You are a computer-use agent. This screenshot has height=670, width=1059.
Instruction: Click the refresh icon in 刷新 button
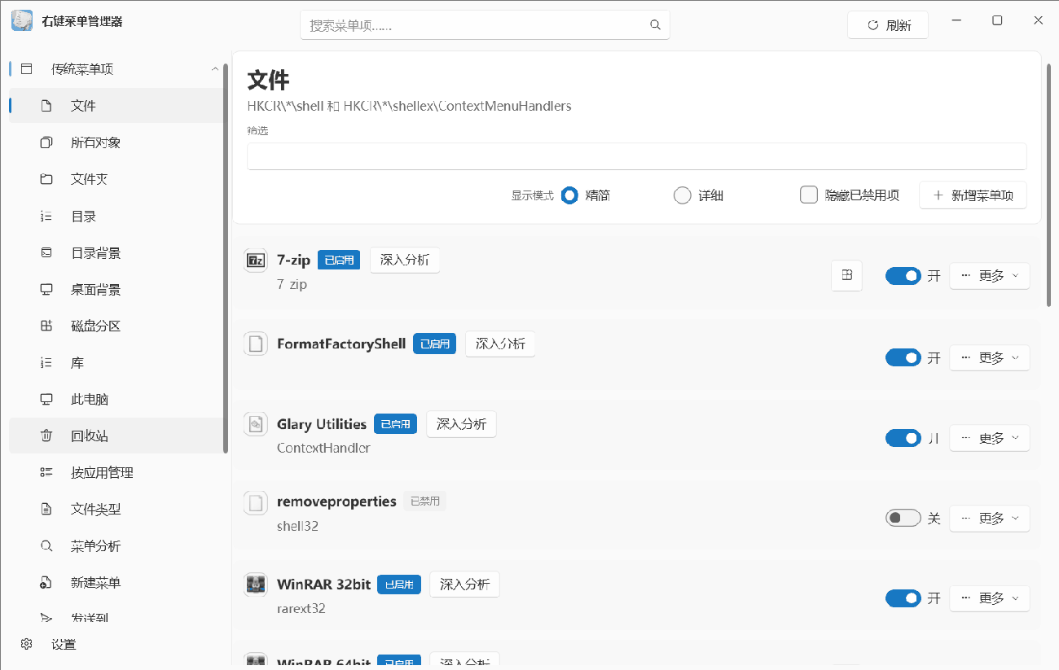coord(873,25)
